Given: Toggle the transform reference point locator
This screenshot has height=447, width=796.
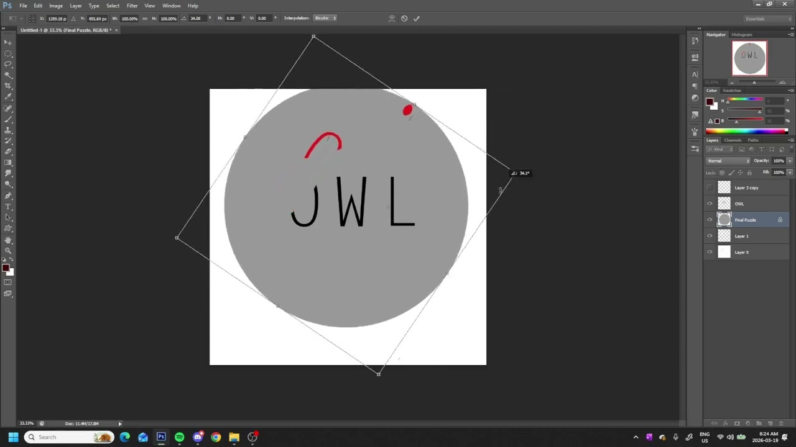Looking at the screenshot, I should coord(32,19).
